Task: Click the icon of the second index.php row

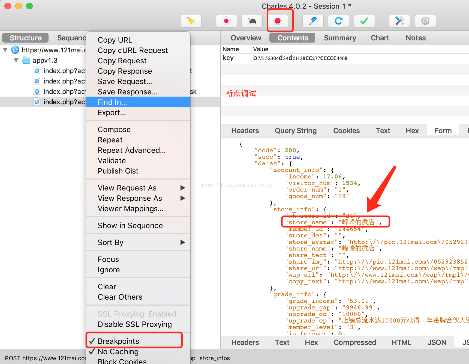Action: [x=37, y=81]
